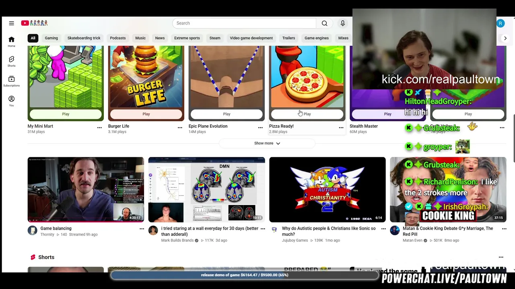515x289 pixels.
Task: Open the Mark Builds Brands channel name
Action: (x=177, y=240)
